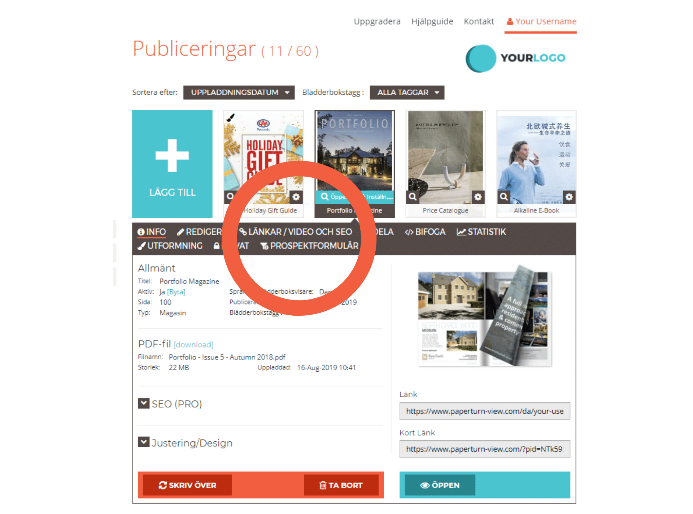The width and height of the screenshot is (693, 514).
Task: Click the search icon on Alkaline E-Book
Action: coord(504,196)
